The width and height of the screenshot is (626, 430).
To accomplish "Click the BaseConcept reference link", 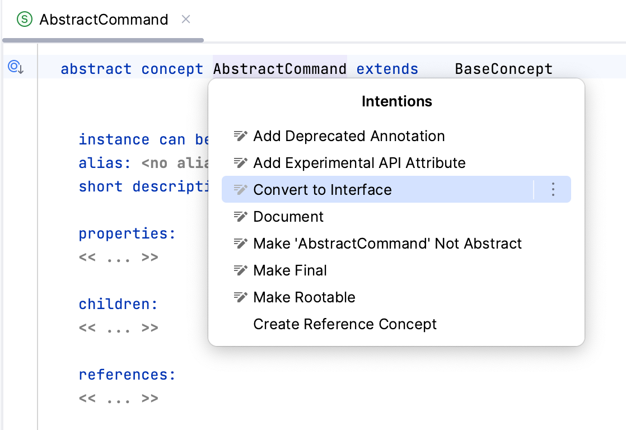I will tap(503, 69).
